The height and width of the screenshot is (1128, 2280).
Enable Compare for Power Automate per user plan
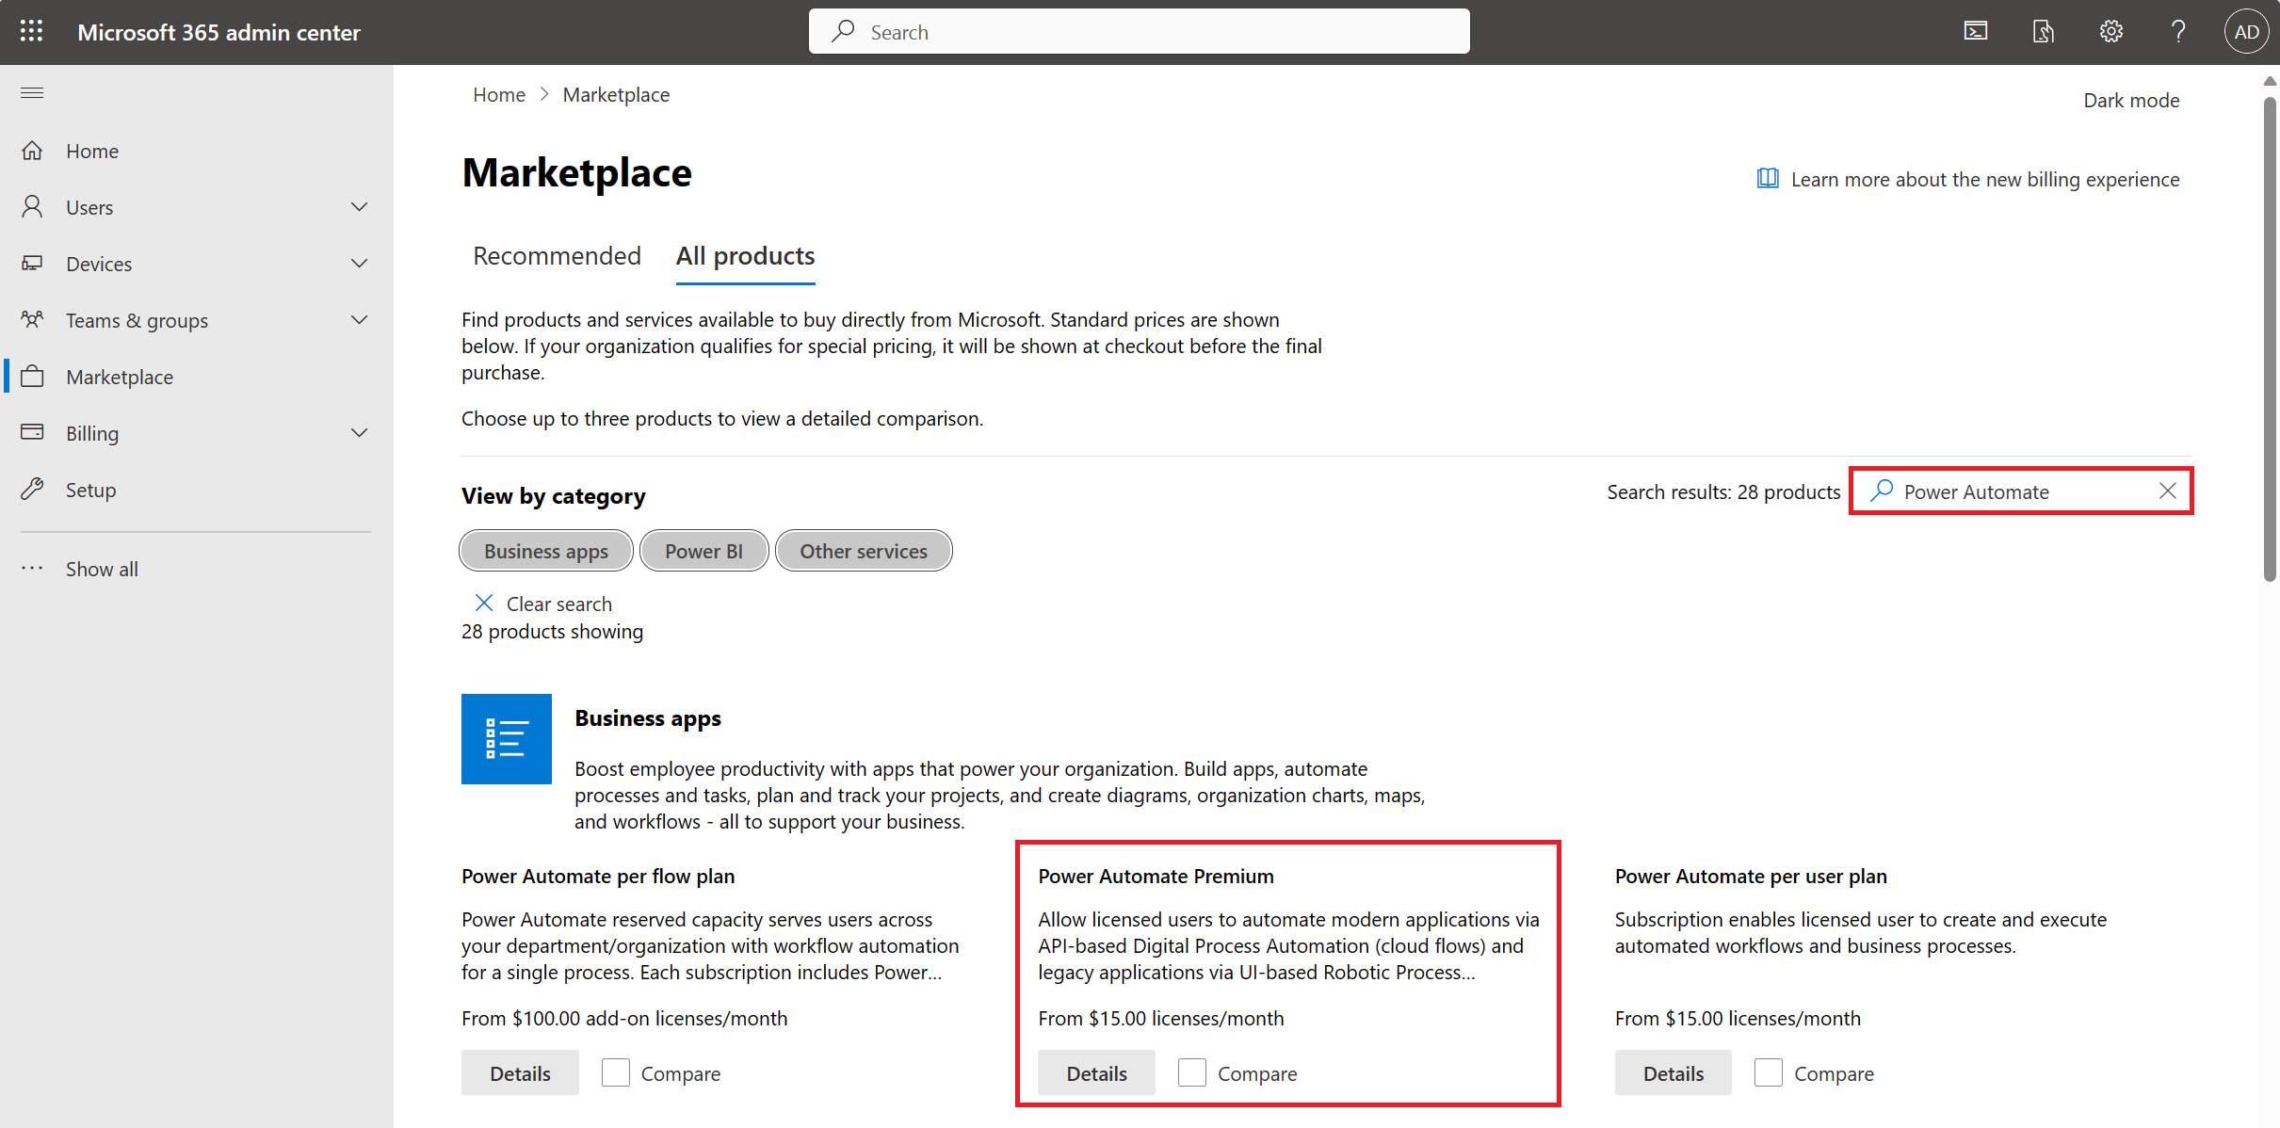(x=1764, y=1072)
